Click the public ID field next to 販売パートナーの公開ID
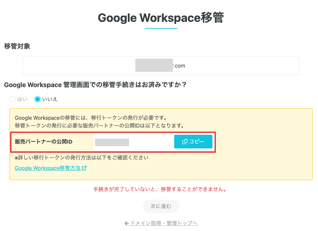 point(133,142)
